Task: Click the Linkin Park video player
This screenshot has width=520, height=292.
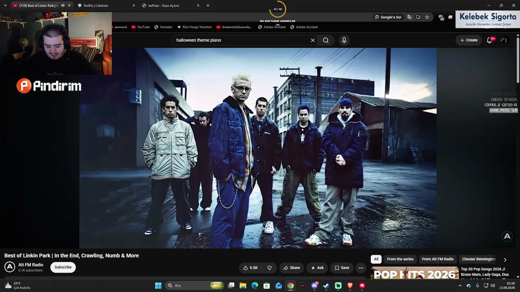Action: (258, 148)
